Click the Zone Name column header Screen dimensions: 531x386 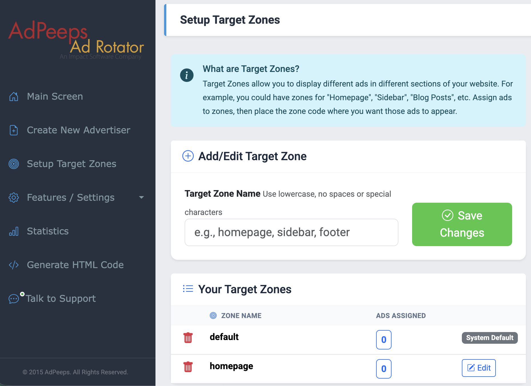point(241,316)
